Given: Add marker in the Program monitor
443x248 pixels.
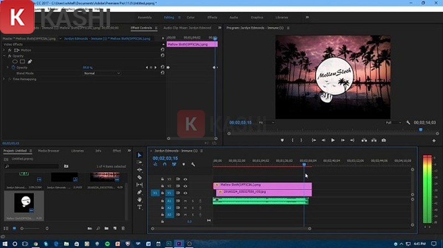Looking at the screenshot, I should pos(282,140).
